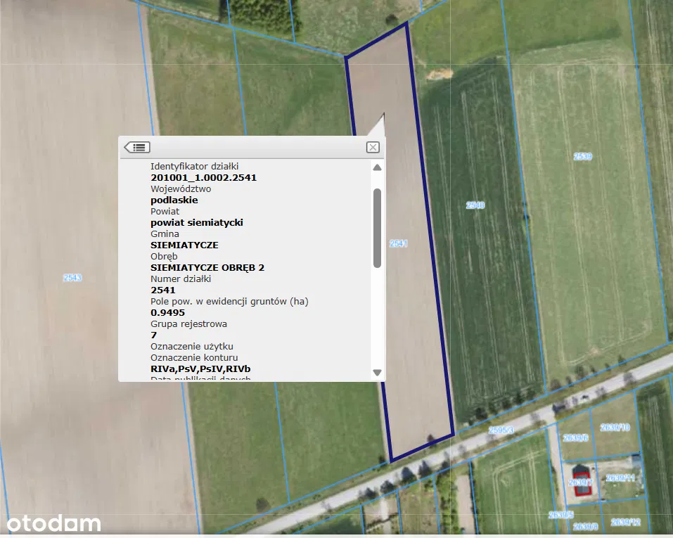This screenshot has height=538, width=673.
Task: Select parcel label 2540 on the map
Action: tap(475, 205)
